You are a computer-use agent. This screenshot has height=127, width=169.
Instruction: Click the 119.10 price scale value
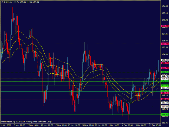pyautogui.click(x=165, y=96)
